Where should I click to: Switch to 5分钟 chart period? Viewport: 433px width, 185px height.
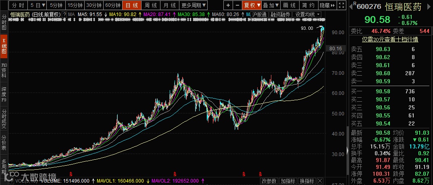pyautogui.click(x=56, y=5)
